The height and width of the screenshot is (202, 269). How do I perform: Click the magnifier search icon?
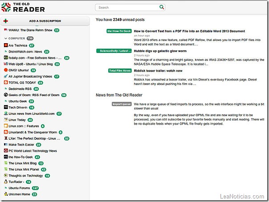161,7
